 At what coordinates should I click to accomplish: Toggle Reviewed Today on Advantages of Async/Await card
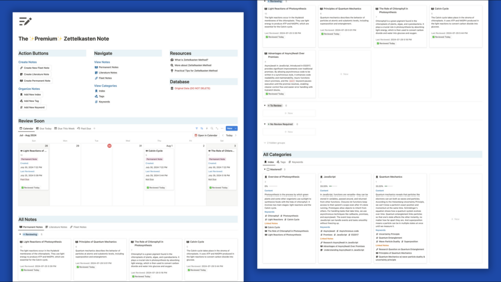[275, 94]
